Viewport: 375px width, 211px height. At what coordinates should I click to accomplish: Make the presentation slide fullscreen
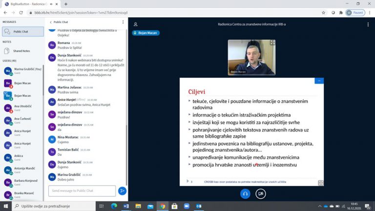tap(320, 183)
